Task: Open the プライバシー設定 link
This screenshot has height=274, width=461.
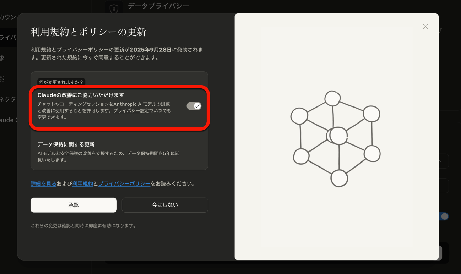Action: click(x=131, y=111)
